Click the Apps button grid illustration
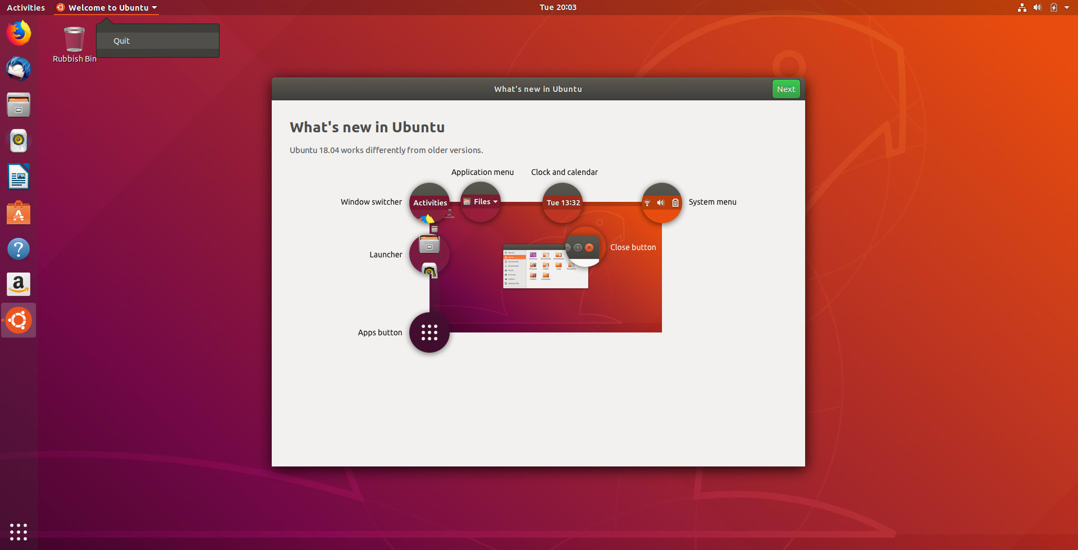1078x550 pixels. 430,332
